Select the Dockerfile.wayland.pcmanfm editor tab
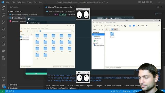The image size is (165, 93). click(x=60, y=7)
